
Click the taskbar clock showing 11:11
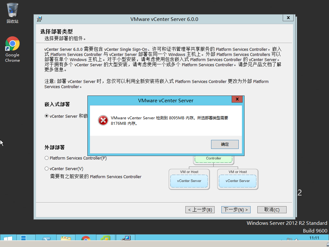(314, 238)
